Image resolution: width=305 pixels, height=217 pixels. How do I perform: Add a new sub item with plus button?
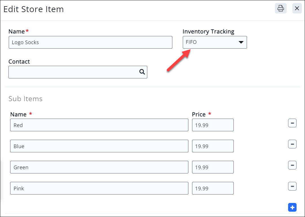click(x=292, y=207)
